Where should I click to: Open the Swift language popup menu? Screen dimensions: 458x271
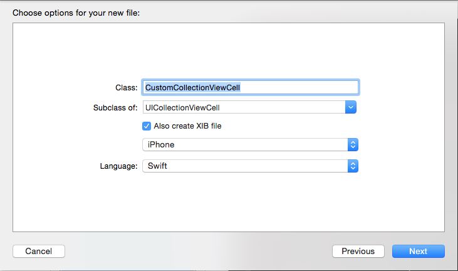point(250,166)
